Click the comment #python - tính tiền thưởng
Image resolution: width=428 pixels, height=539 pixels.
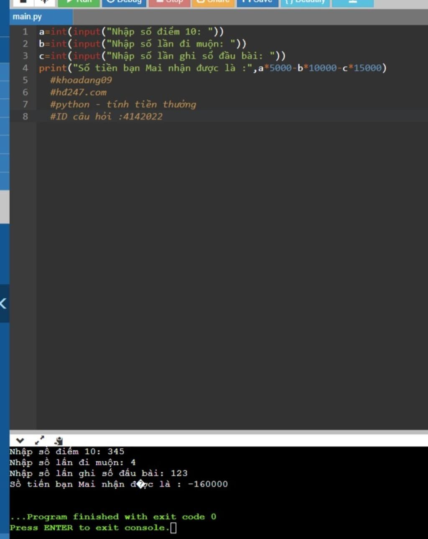[123, 104]
